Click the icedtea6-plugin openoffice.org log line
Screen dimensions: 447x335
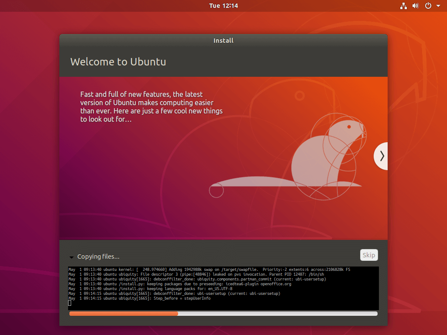tap(179, 284)
